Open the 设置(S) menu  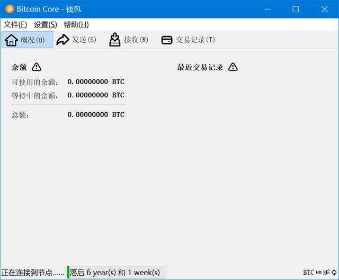[x=46, y=25]
